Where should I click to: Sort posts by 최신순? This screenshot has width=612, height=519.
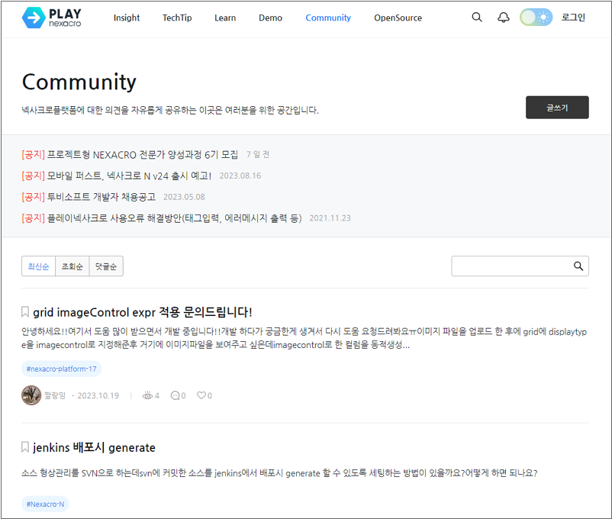(38, 266)
